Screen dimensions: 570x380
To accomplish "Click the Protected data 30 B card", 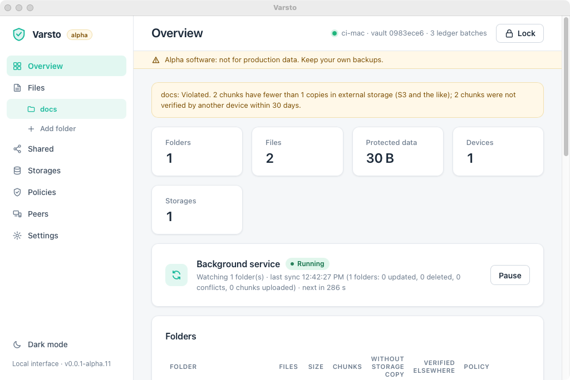I will click(398, 151).
